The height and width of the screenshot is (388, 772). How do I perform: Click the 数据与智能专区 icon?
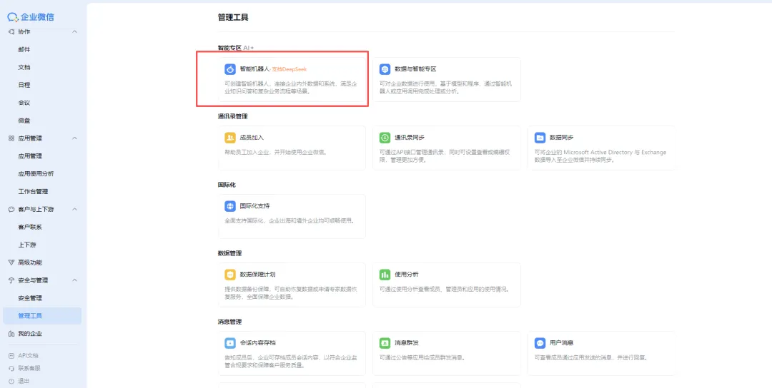pyautogui.click(x=385, y=69)
